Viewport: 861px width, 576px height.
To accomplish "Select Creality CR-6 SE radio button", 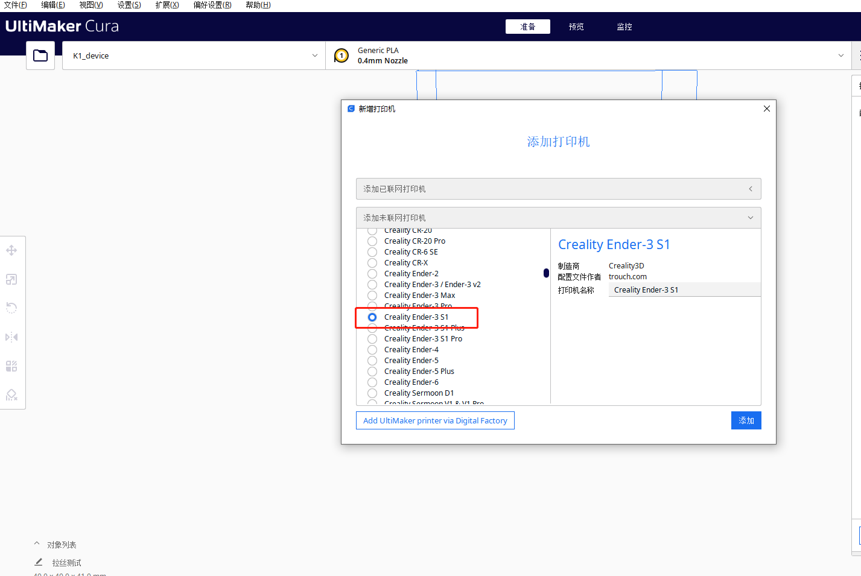I will point(372,252).
